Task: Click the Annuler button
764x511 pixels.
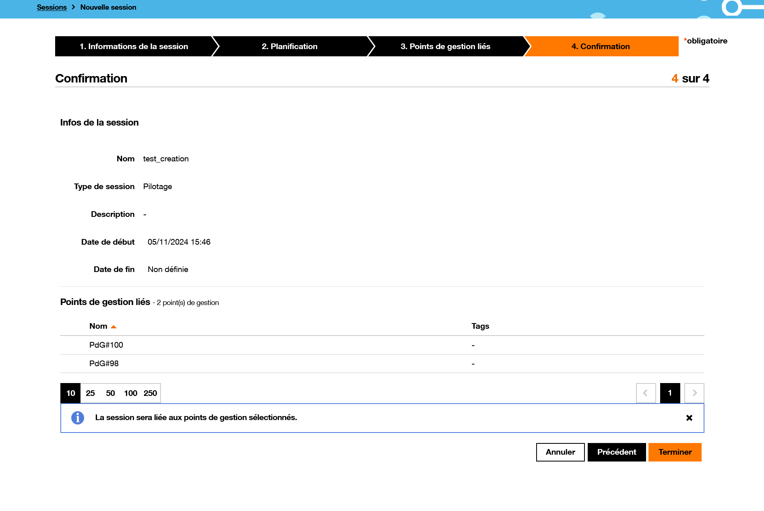Action: pyautogui.click(x=560, y=452)
